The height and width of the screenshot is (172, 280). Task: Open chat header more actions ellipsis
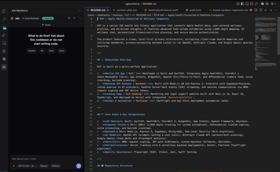pyautogui.click(x=80, y=18)
